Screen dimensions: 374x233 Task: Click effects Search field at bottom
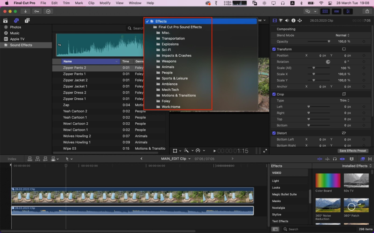pyautogui.click(x=318, y=229)
